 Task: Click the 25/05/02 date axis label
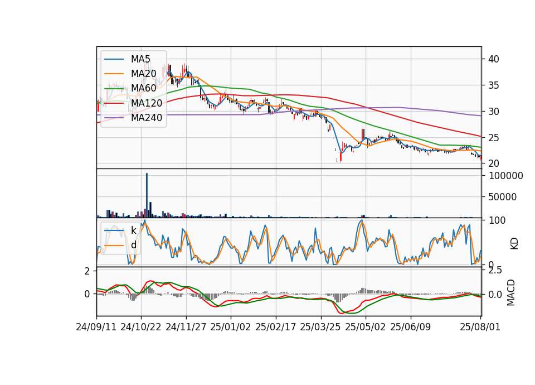point(366,327)
